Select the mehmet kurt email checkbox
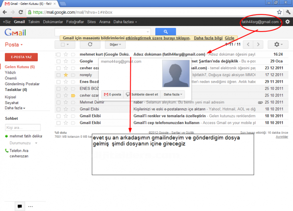This screenshot has height=211, width=293. click(59, 54)
